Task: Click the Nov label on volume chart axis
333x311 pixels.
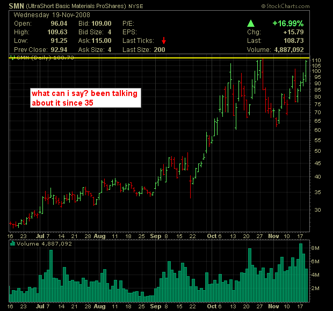Action: click(x=273, y=306)
